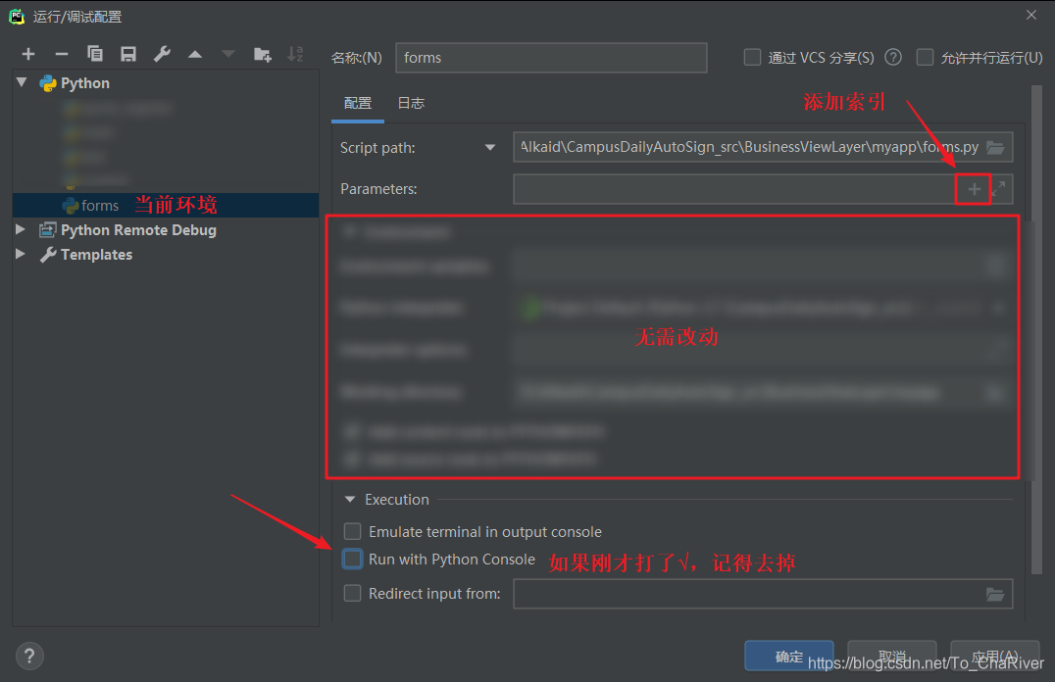1055x682 pixels.
Task: Toggle Run with Python Console checkbox
Action: click(x=353, y=560)
